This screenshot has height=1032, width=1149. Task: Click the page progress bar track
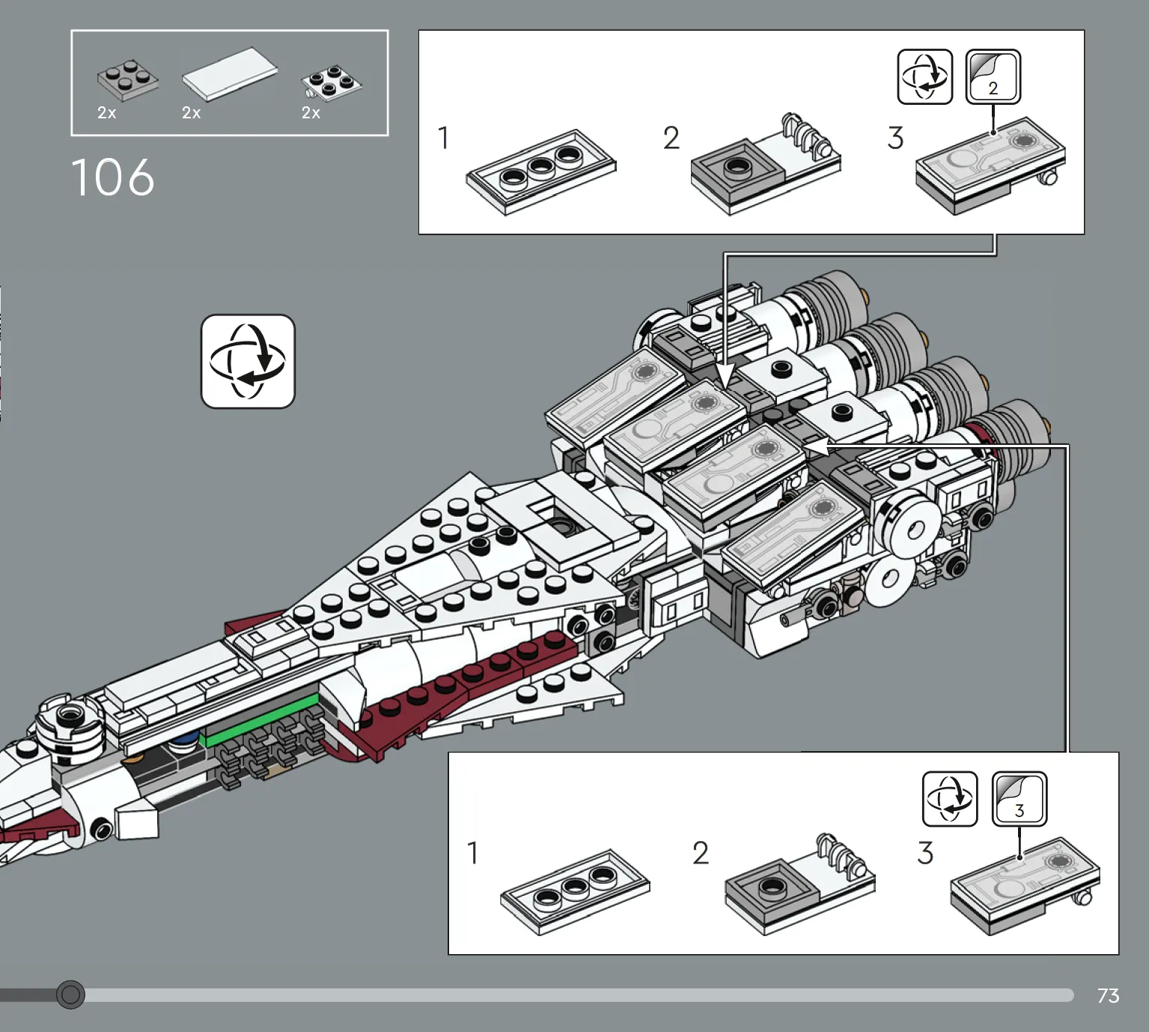pyautogui.click(x=537, y=995)
